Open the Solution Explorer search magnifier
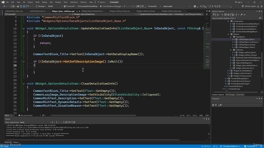 [259, 18]
